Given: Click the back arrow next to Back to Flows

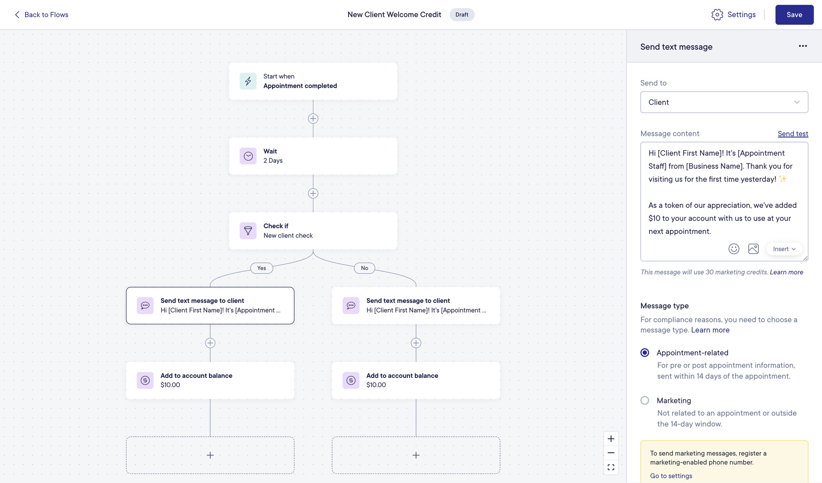Looking at the screenshot, I should point(17,15).
